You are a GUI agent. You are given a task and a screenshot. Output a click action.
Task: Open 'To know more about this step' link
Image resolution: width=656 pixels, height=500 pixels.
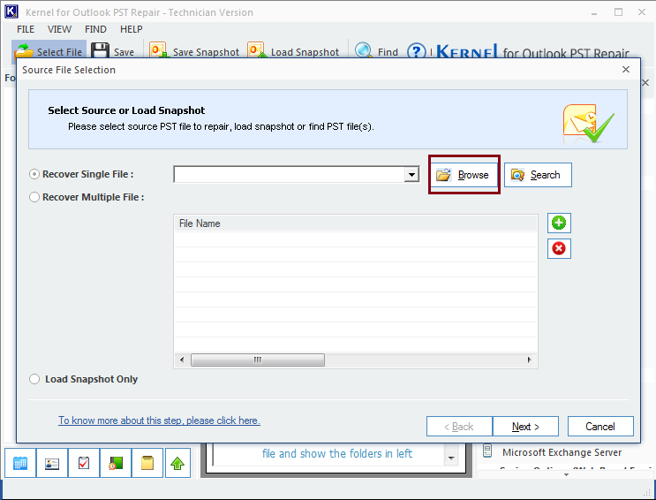click(x=159, y=420)
